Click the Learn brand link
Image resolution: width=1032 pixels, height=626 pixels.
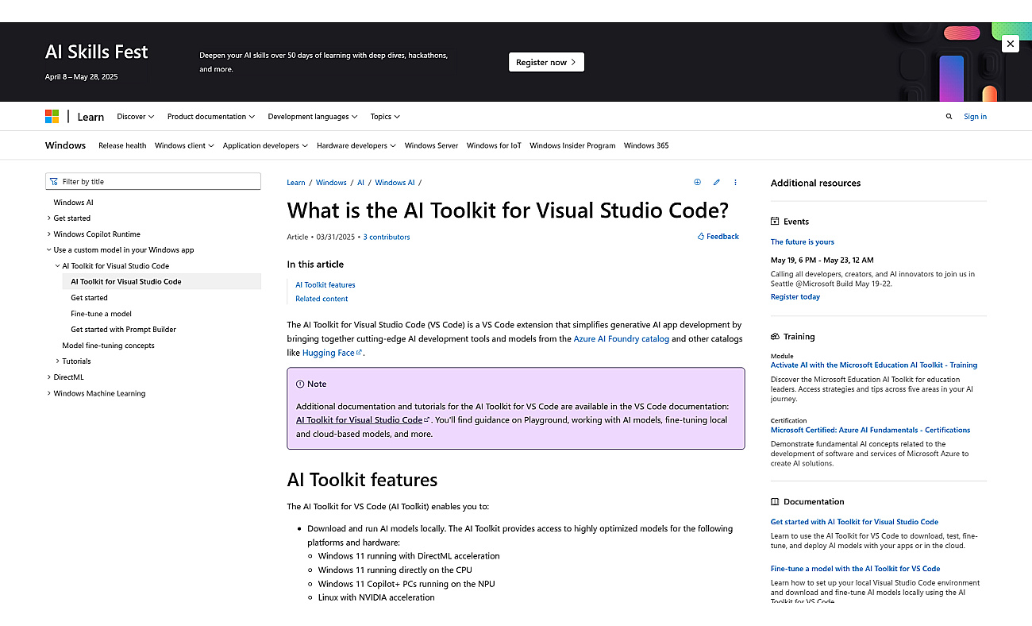pyautogui.click(x=90, y=117)
